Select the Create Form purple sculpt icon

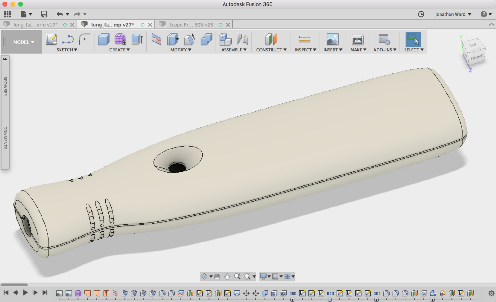[120, 40]
